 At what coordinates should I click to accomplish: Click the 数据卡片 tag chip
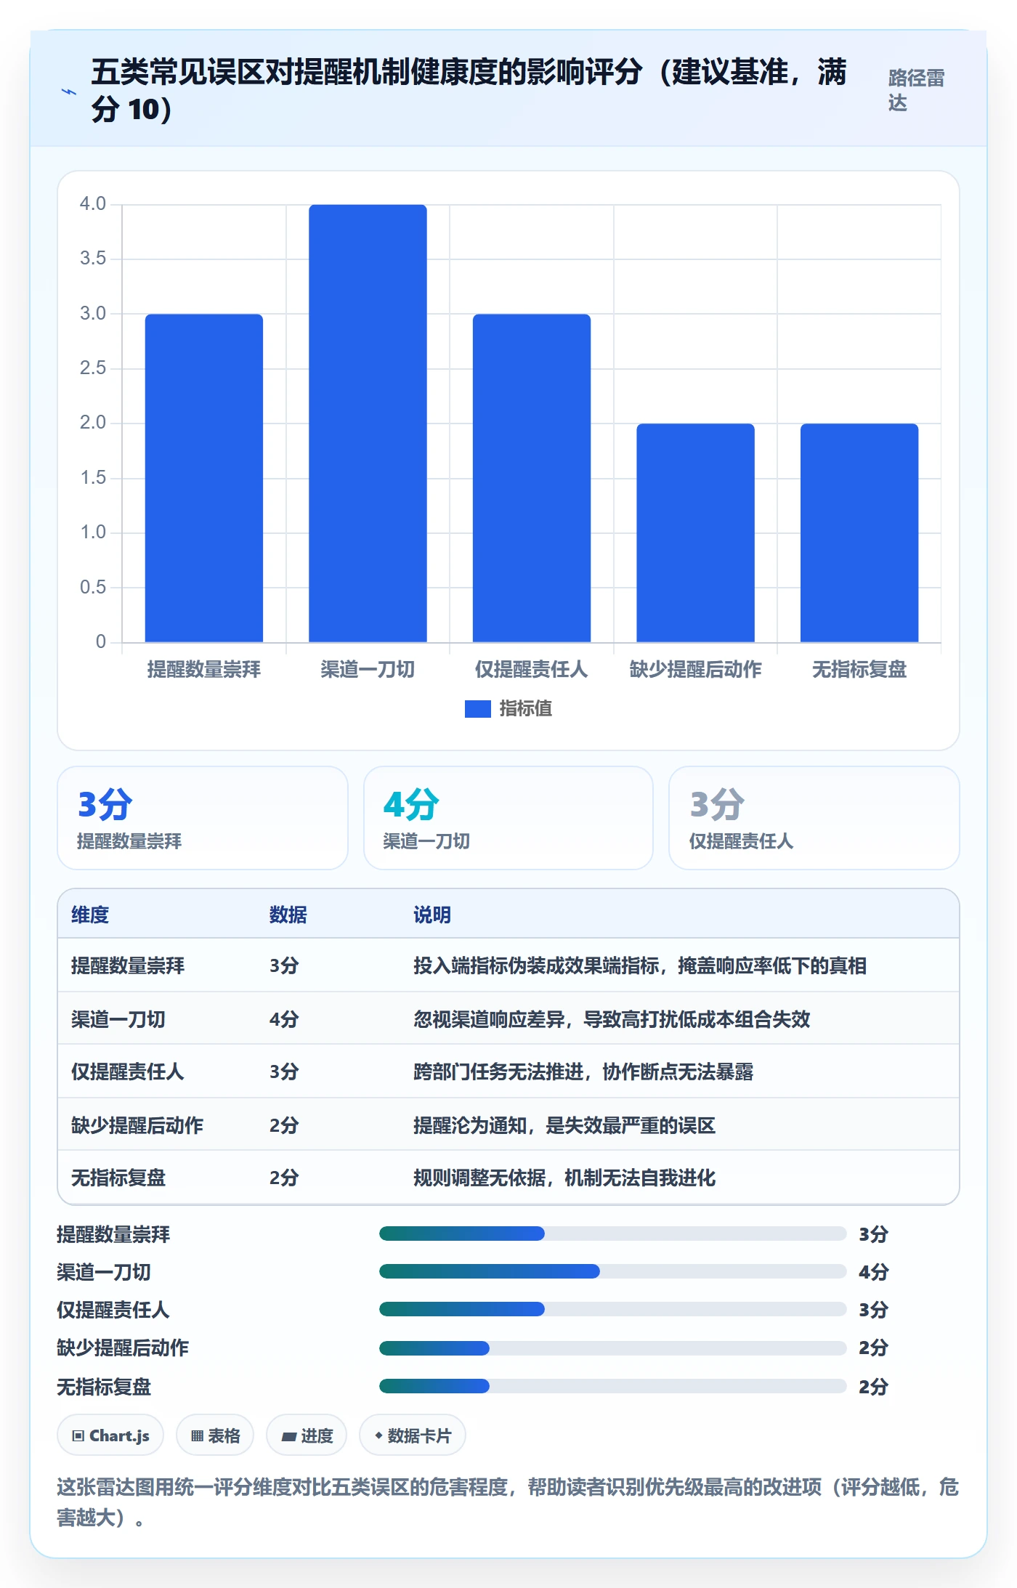click(413, 1435)
